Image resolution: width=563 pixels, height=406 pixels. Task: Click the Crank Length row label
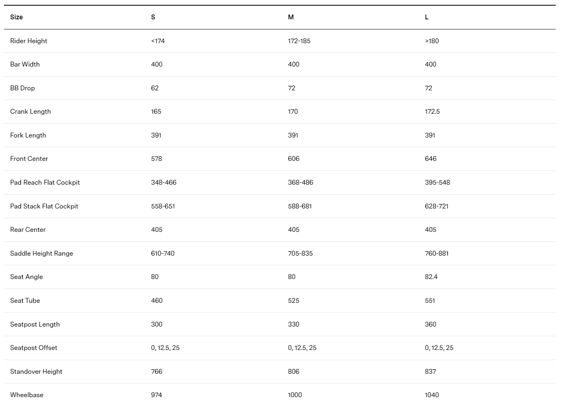click(x=31, y=111)
